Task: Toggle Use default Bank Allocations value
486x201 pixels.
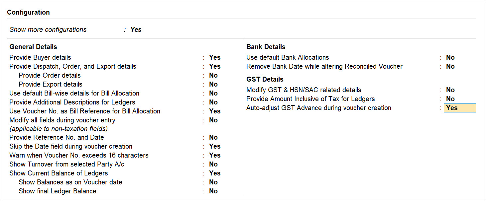Action: point(450,57)
